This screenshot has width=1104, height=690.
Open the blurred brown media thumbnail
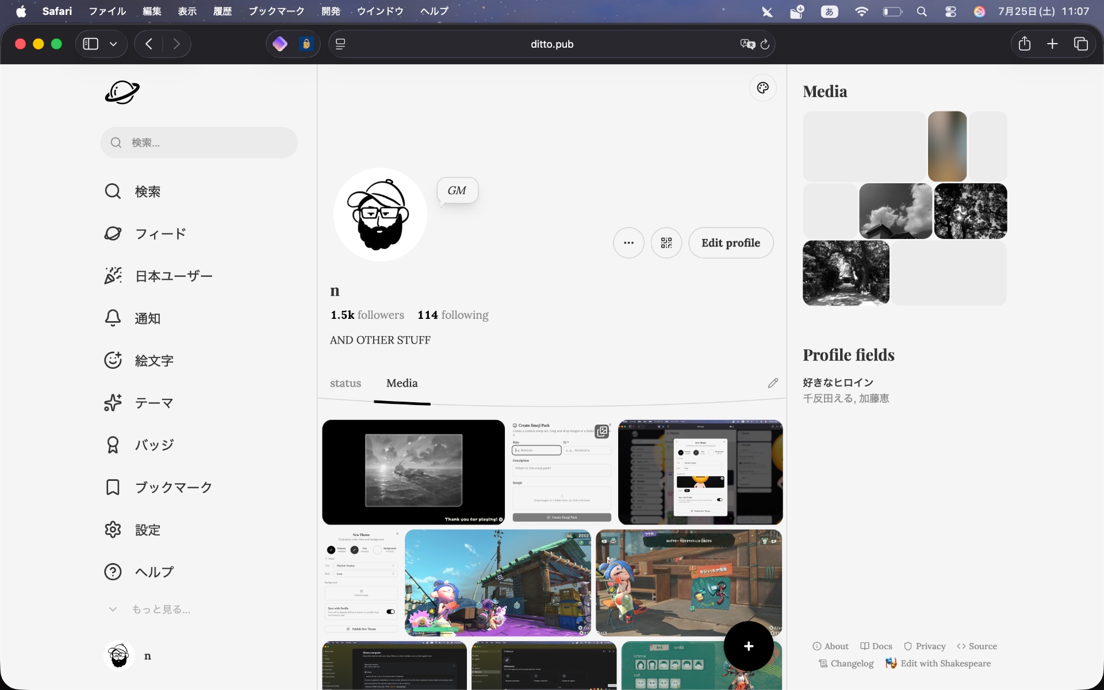tap(947, 147)
